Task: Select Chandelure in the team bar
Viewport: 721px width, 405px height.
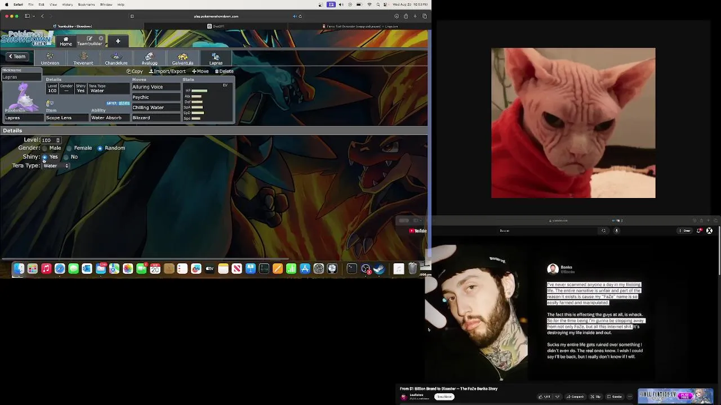Action: (116, 58)
